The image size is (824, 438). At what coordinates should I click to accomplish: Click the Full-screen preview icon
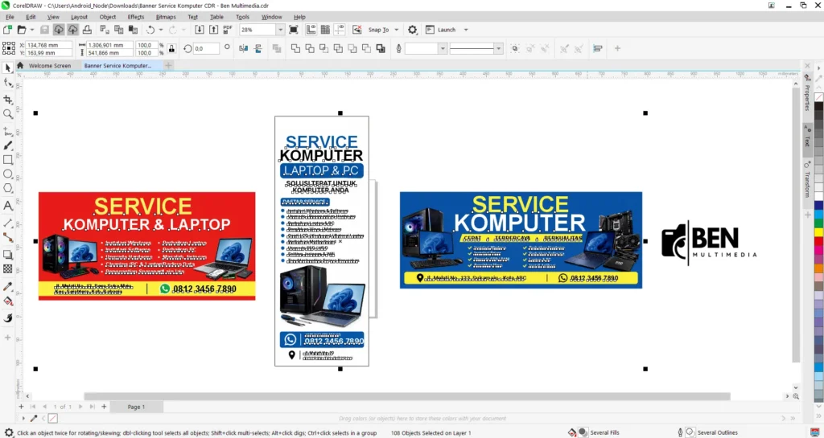click(x=294, y=30)
